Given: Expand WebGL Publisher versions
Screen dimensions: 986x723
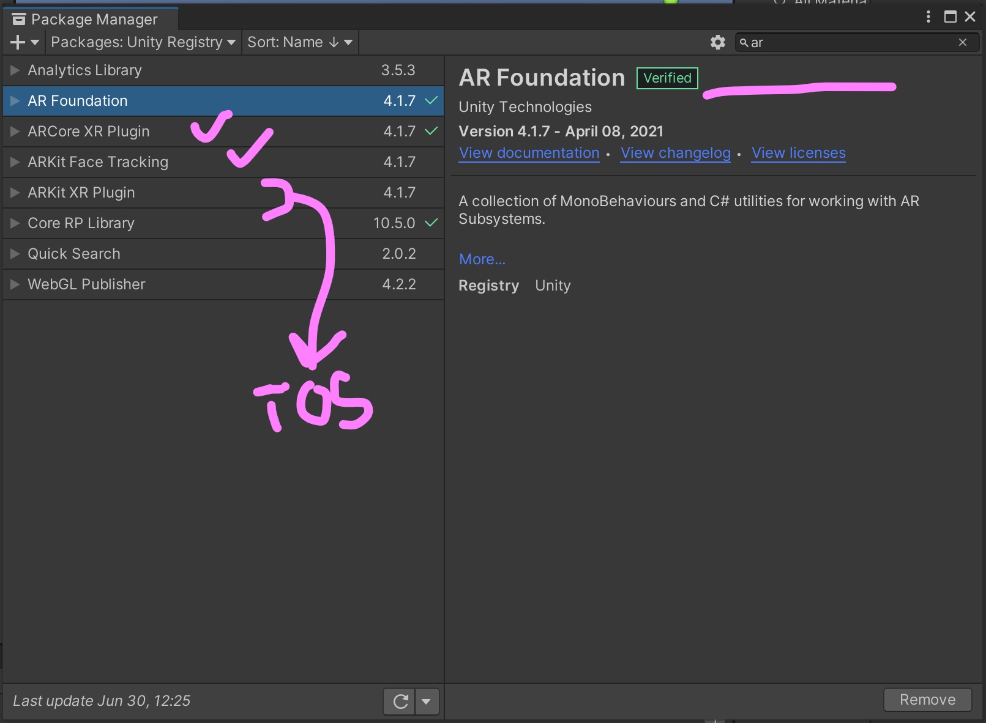Looking at the screenshot, I should tap(15, 284).
